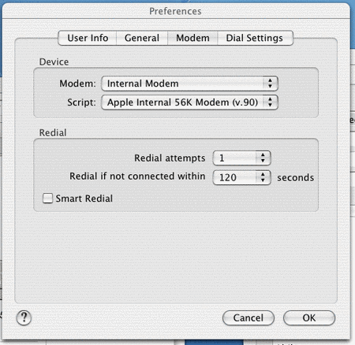
Task: Switch to the User Info tab
Action: (x=88, y=38)
